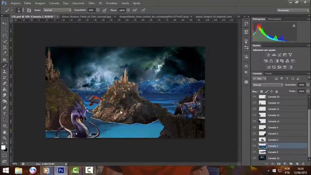
Task: Select the Pen tool
Action: click(4, 108)
